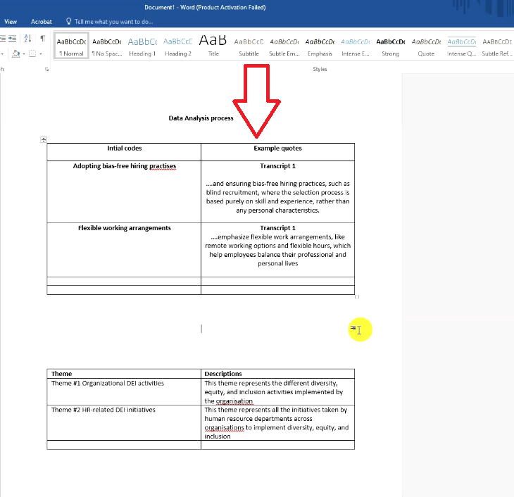
Task: Toggle Show/Hide paragraph marks
Action: coord(43,39)
